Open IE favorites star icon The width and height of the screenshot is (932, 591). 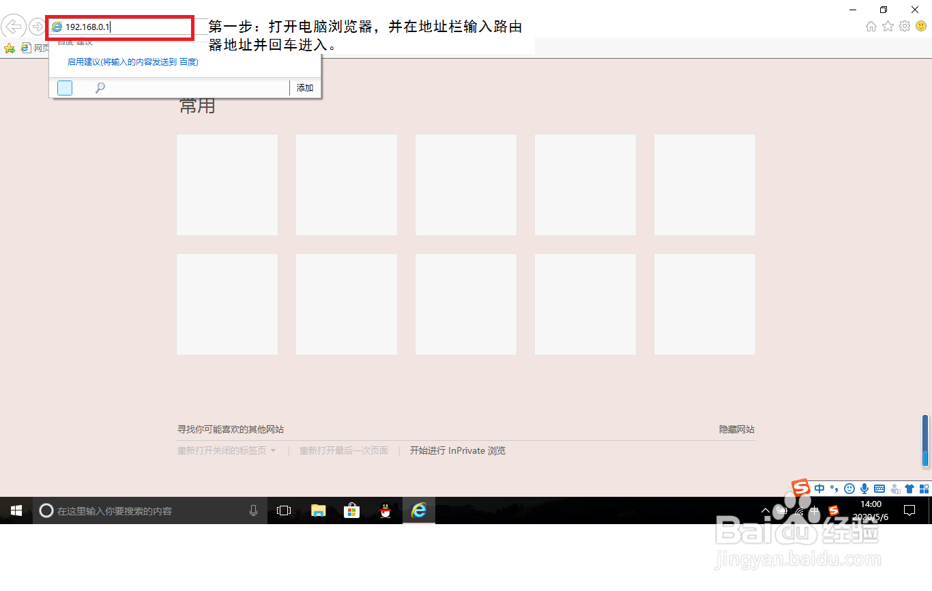pos(886,25)
